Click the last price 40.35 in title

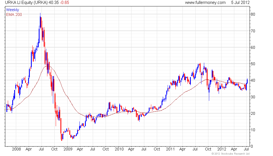(53, 3)
